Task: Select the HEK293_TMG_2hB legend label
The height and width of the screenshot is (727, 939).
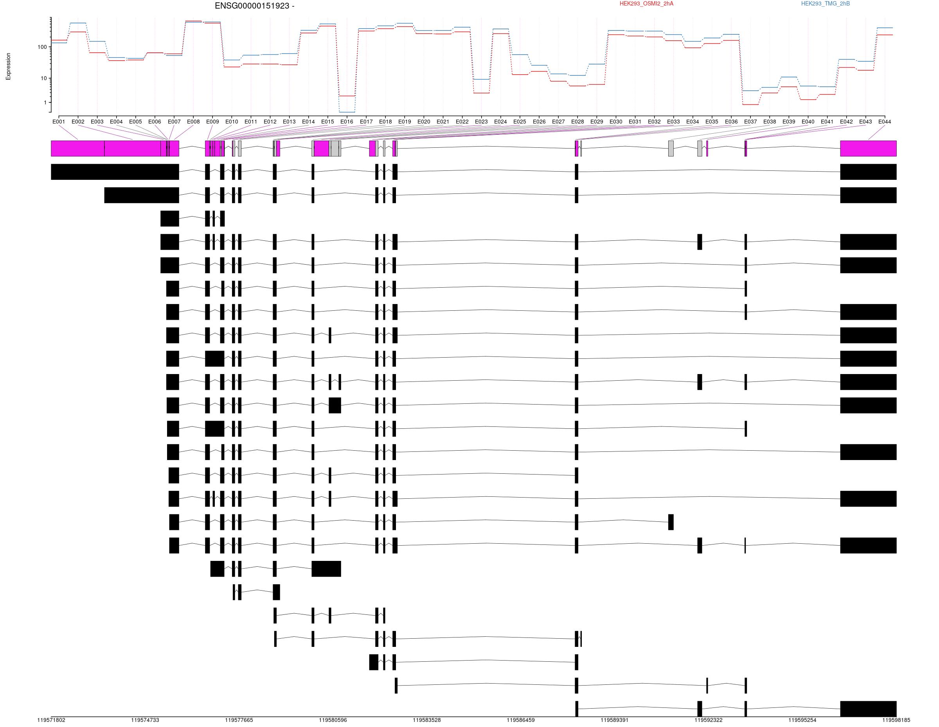Action: [x=825, y=4]
